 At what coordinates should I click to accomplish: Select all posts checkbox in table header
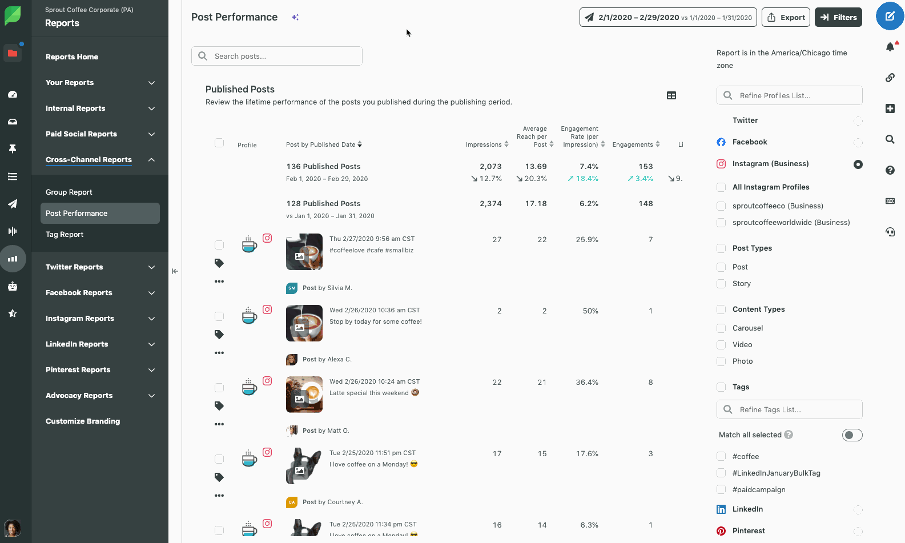[219, 143]
